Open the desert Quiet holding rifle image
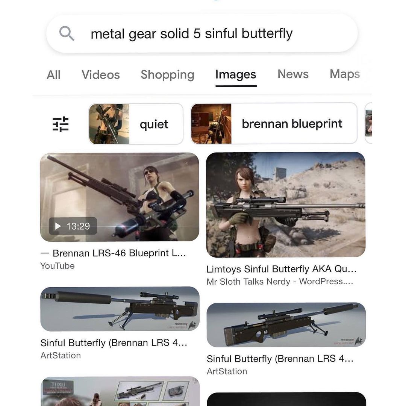 (x=286, y=205)
